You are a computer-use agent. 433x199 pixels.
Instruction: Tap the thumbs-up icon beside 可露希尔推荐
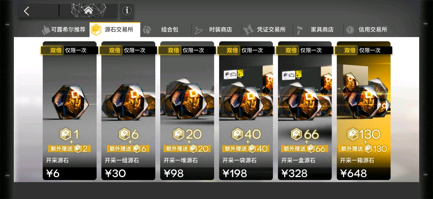pyautogui.click(x=46, y=30)
